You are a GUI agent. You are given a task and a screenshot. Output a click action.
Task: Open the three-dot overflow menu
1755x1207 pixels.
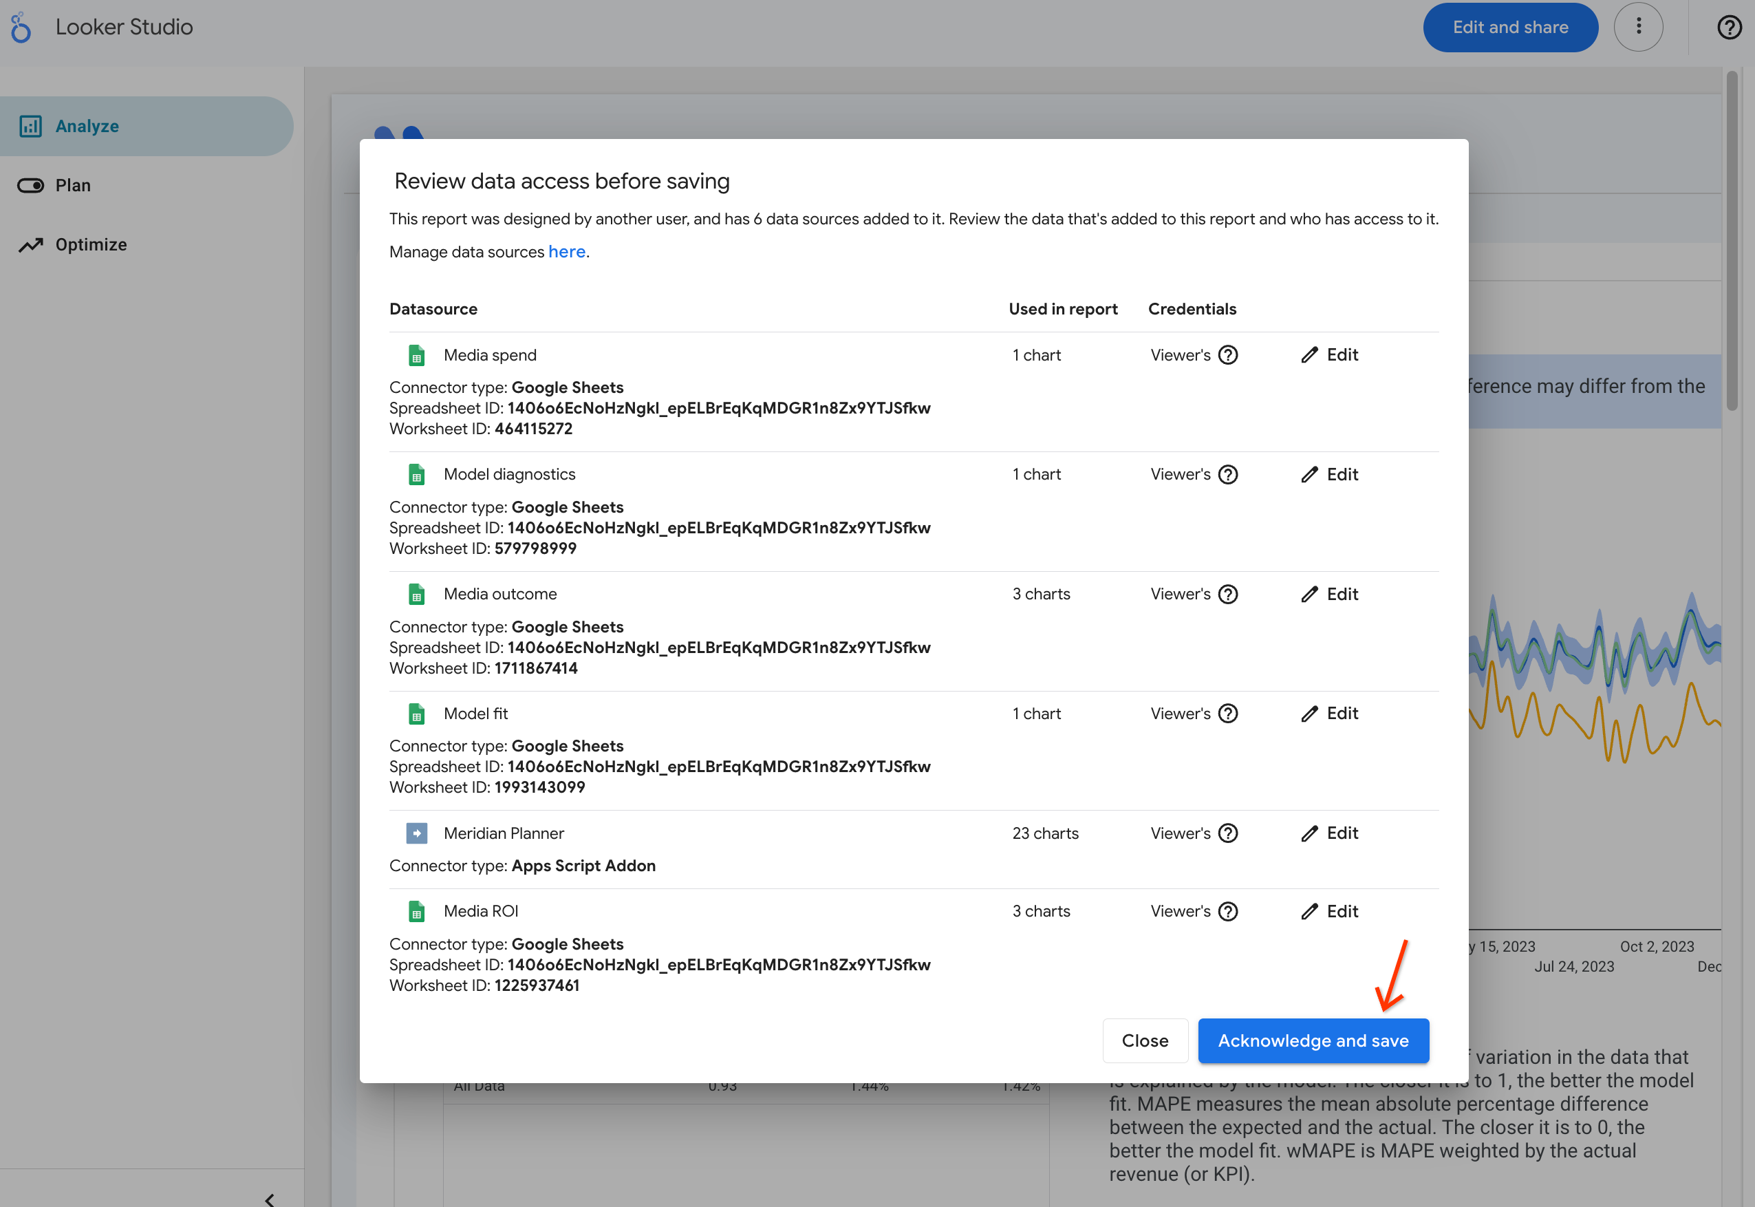pos(1639,26)
